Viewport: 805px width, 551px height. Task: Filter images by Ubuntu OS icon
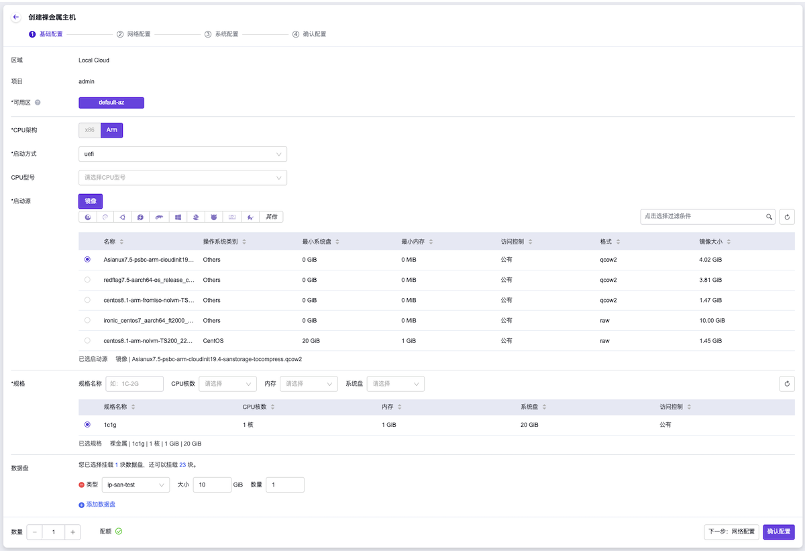click(123, 217)
